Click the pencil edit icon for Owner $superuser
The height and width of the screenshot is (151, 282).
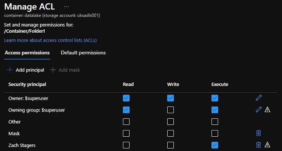(259, 98)
